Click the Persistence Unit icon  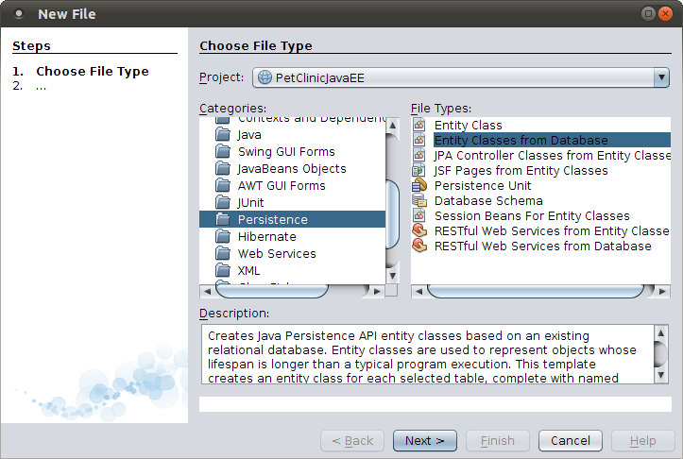pyautogui.click(x=419, y=186)
